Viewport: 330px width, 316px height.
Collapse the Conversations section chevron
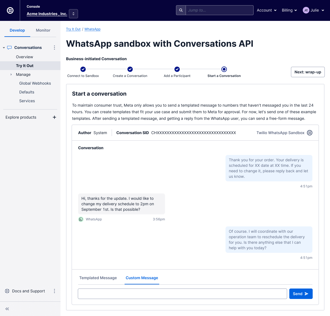pyautogui.click(x=4, y=48)
